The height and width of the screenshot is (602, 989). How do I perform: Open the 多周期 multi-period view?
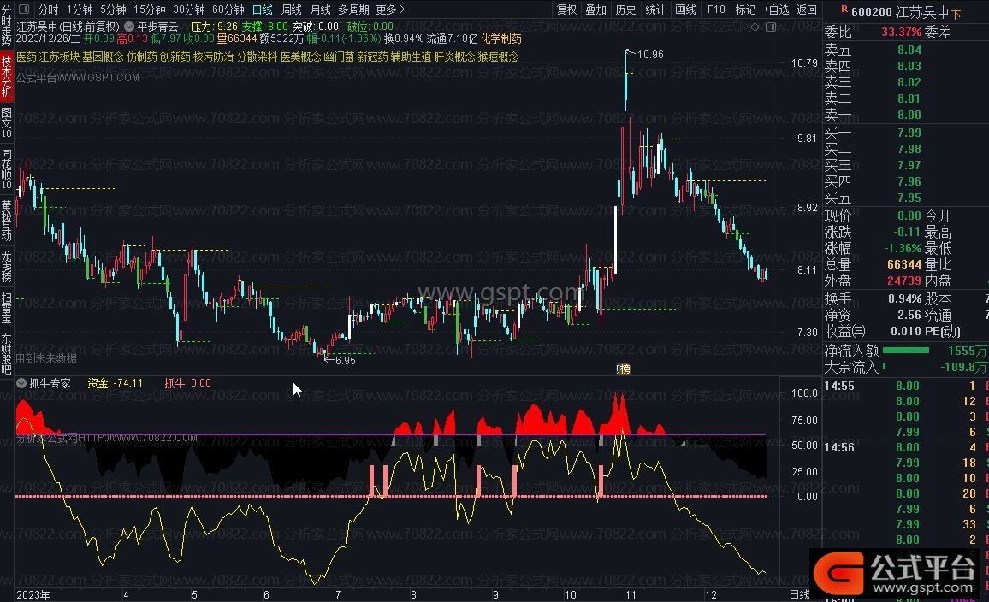(353, 9)
